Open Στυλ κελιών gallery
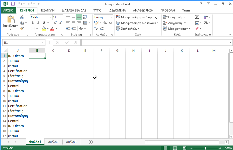 (x=128, y=28)
